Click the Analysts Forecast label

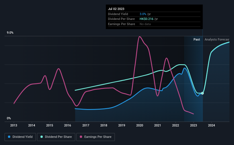tap(217, 39)
